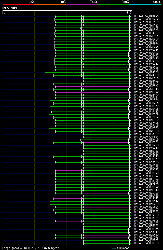Select label UniRef100_C5YCZ0
This screenshot has height=250, width=163.
[x=146, y=101]
